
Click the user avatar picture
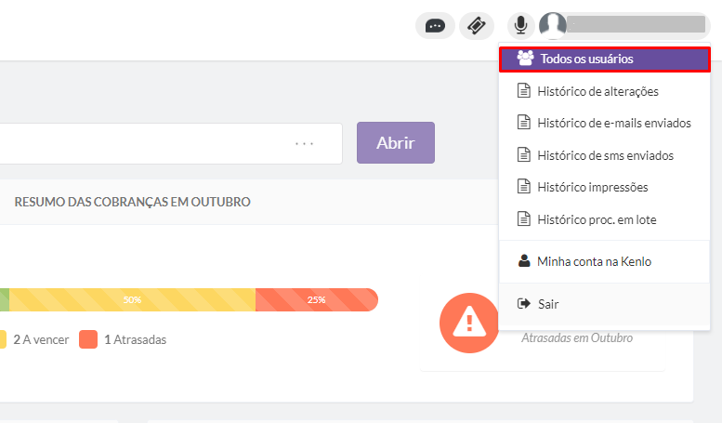tap(553, 25)
